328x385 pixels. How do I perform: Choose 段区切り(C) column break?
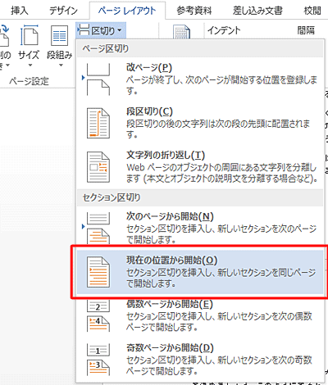[x=200, y=123]
